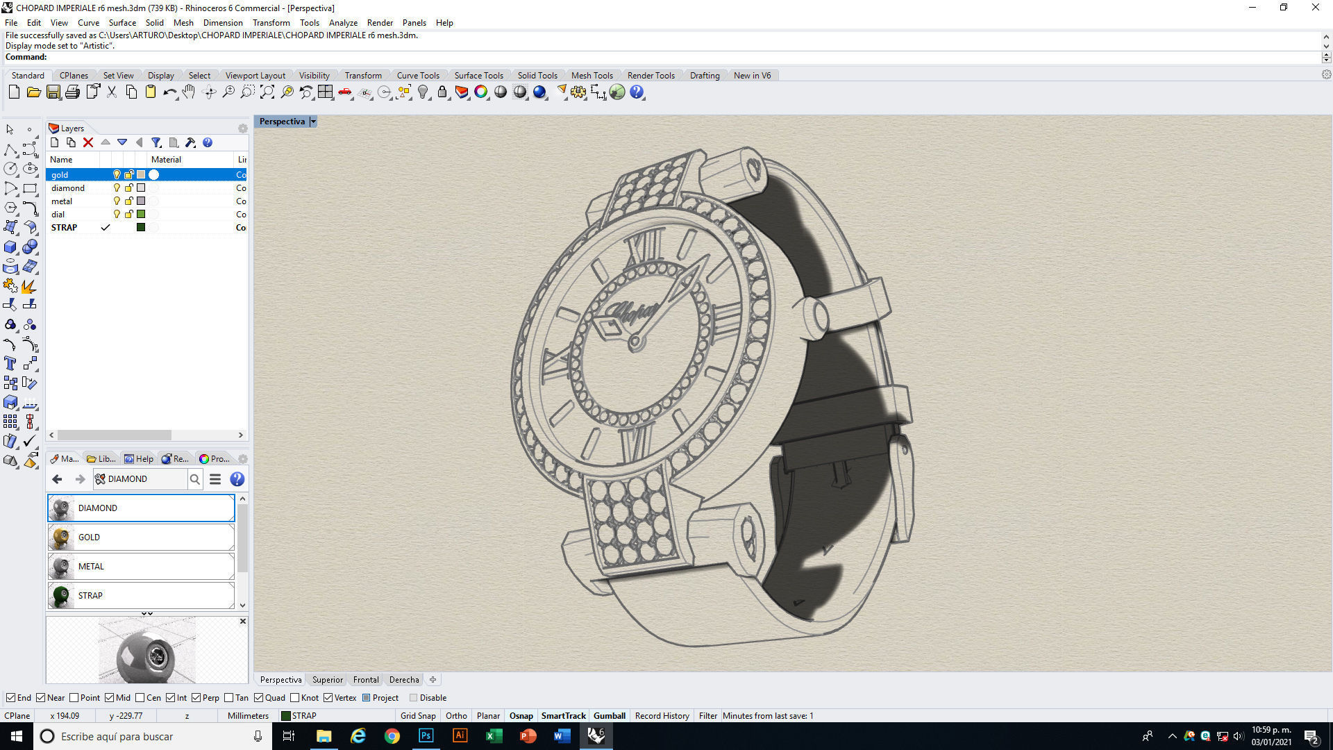The width and height of the screenshot is (1333, 750).
Task: Toggle visibility bulb of the diamond layer
Action: (x=117, y=188)
